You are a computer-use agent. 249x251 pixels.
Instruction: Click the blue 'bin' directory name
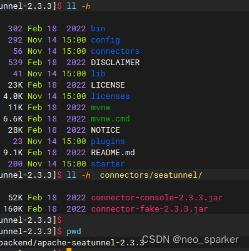click(98, 29)
